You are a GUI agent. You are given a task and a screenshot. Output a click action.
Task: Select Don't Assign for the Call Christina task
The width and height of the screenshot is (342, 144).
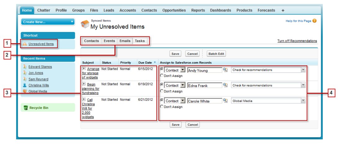[x=162, y=106]
